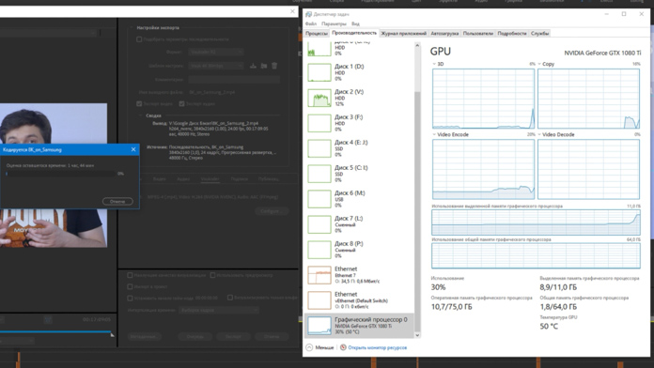Select Диск 2 (V:) performance item
The height and width of the screenshot is (368, 654).
(361, 98)
